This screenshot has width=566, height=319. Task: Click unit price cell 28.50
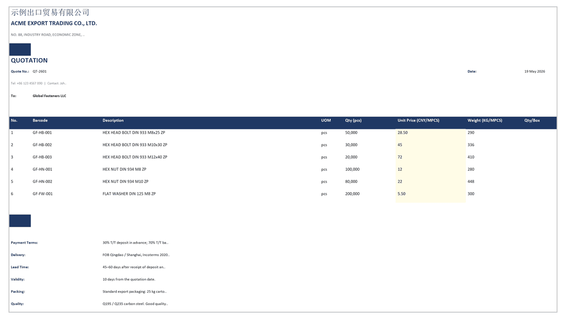coord(402,133)
